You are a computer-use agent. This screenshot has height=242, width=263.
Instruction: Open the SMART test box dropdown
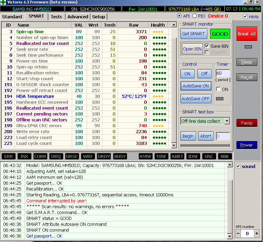(227, 121)
